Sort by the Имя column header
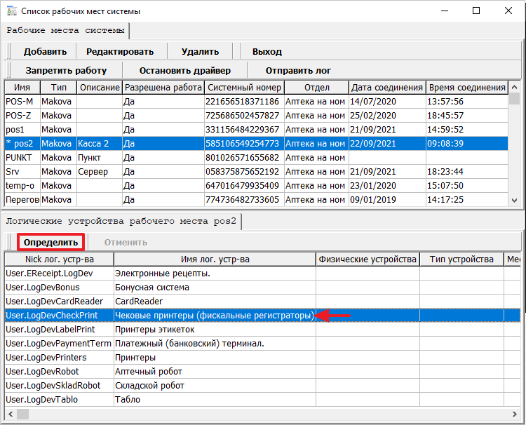The image size is (526, 425). (22, 87)
